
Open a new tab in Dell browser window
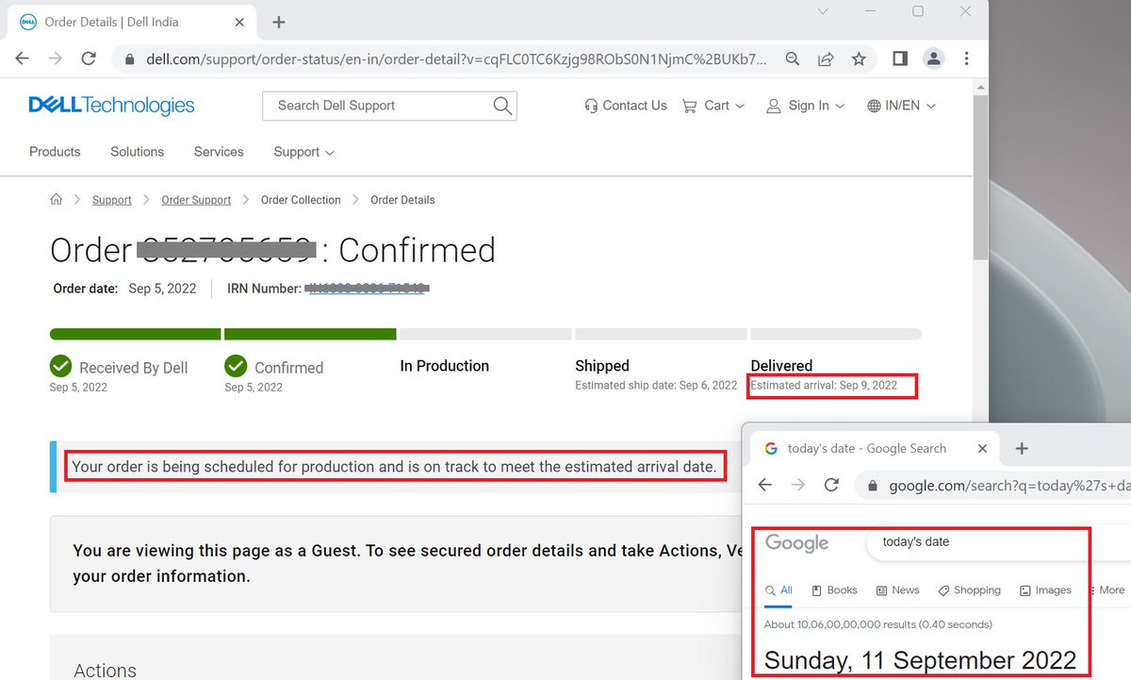(278, 22)
